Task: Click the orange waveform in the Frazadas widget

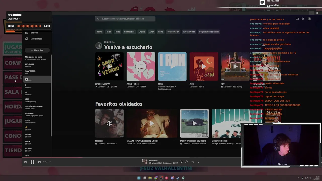Action: [x=29, y=26]
